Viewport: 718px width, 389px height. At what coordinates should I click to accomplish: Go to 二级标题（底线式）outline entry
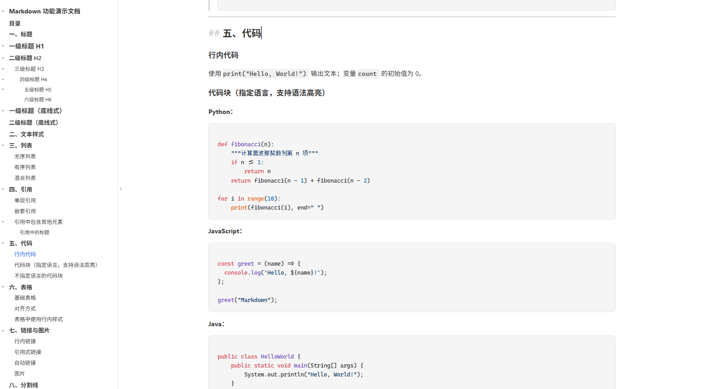pos(35,122)
